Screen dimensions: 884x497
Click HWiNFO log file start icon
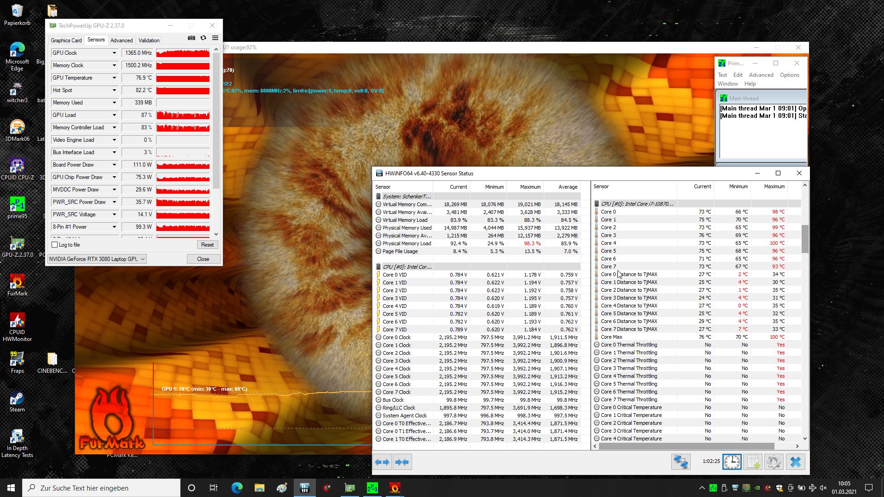[x=753, y=462]
